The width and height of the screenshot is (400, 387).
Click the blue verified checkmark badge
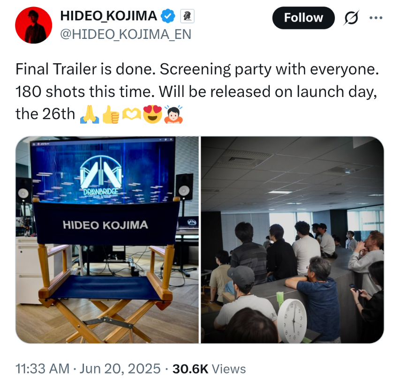tap(167, 16)
